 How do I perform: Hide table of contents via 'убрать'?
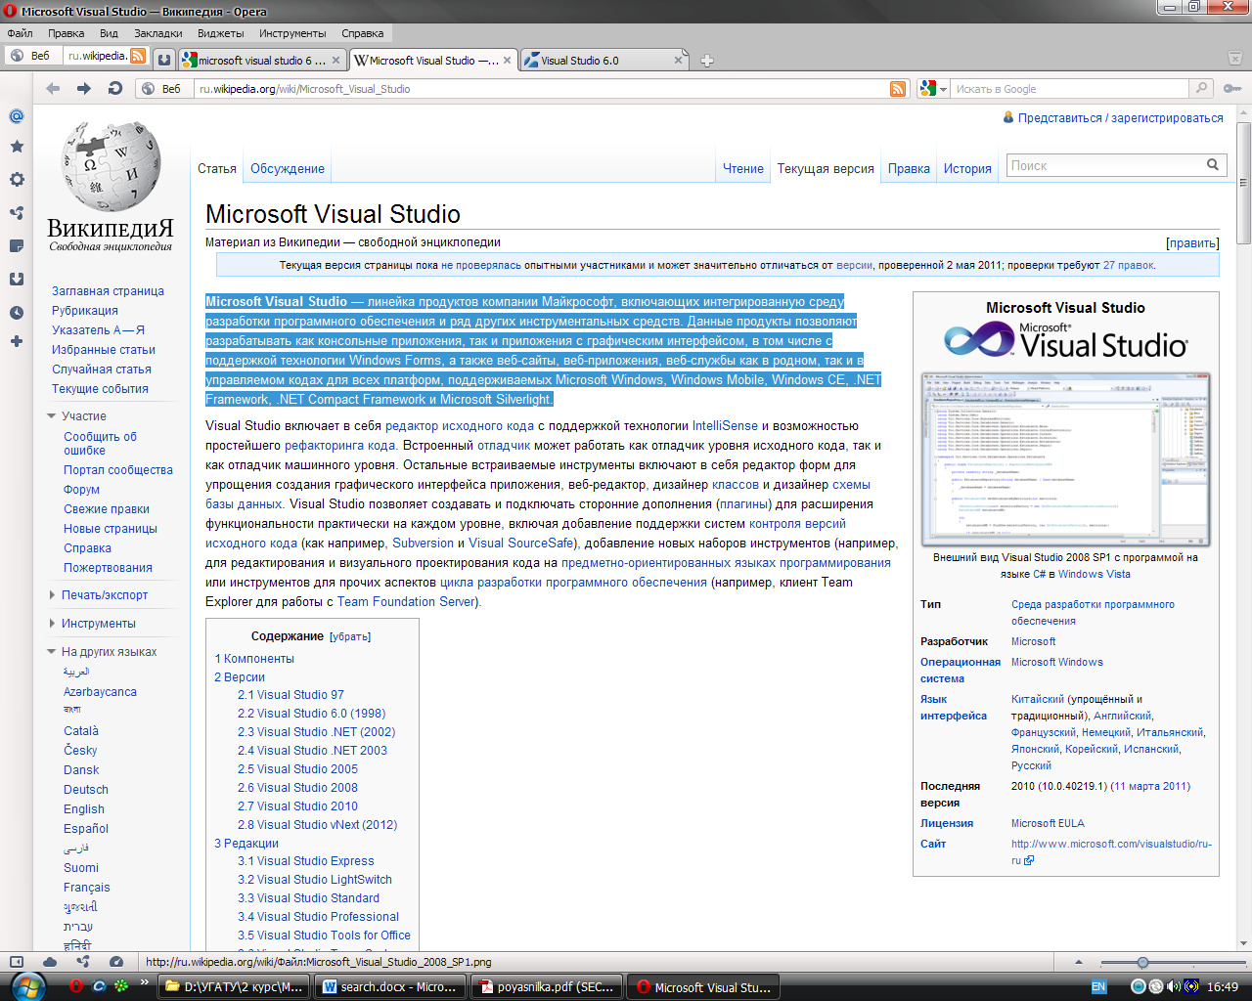point(350,636)
